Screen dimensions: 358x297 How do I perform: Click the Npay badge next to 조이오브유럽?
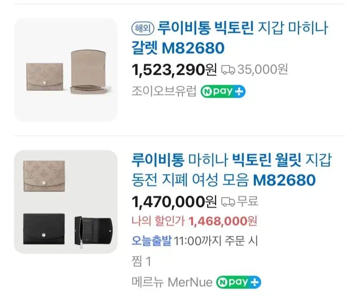pyautogui.click(x=223, y=91)
